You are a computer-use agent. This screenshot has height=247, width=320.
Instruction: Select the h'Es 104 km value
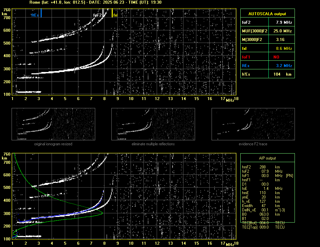(282, 74)
